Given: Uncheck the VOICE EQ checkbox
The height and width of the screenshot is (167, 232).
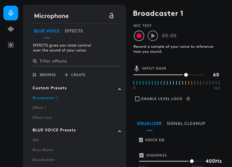Looking at the screenshot, I should point(141,140).
